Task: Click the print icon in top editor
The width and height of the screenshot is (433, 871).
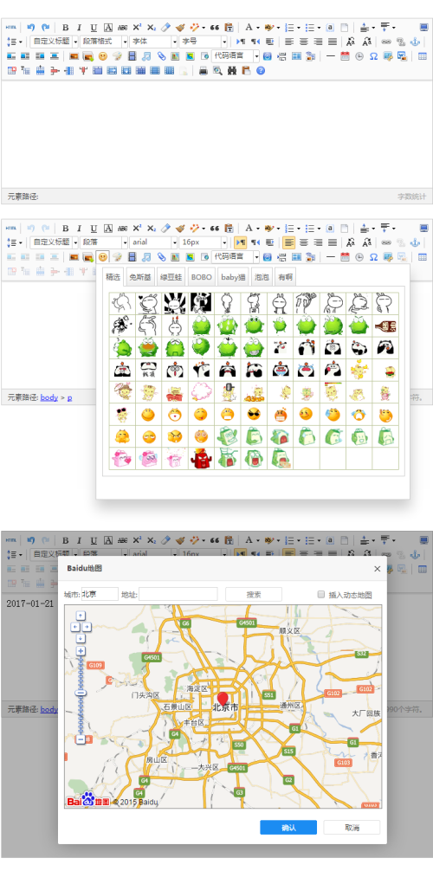Action: (204, 70)
